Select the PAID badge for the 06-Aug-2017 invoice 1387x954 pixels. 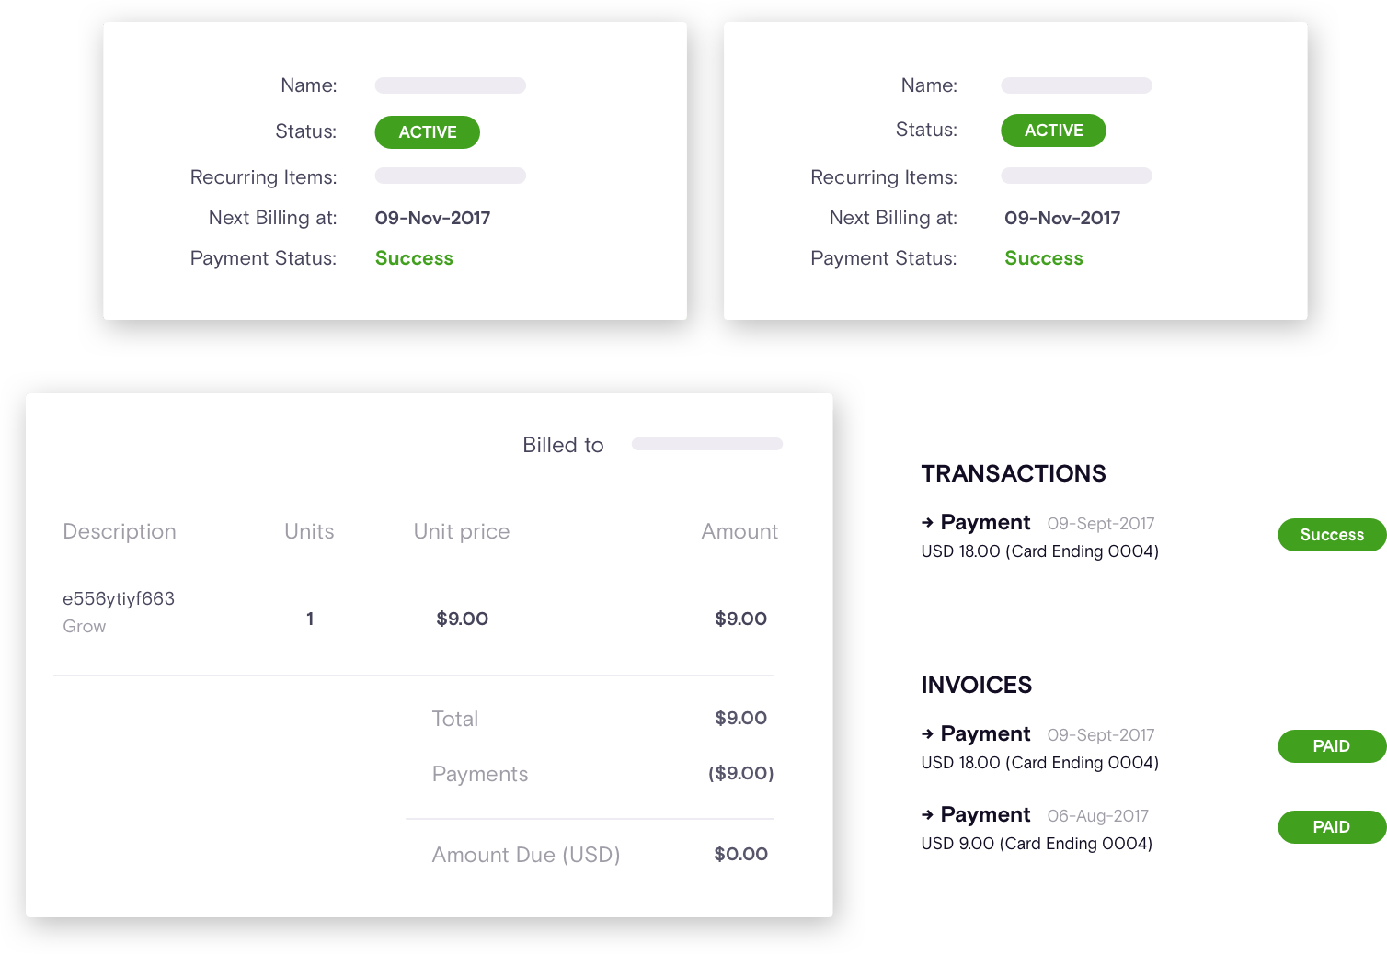coord(1331,827)
